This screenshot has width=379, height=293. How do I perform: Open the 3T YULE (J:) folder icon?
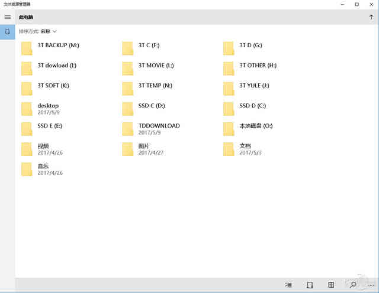click(229, 89)
